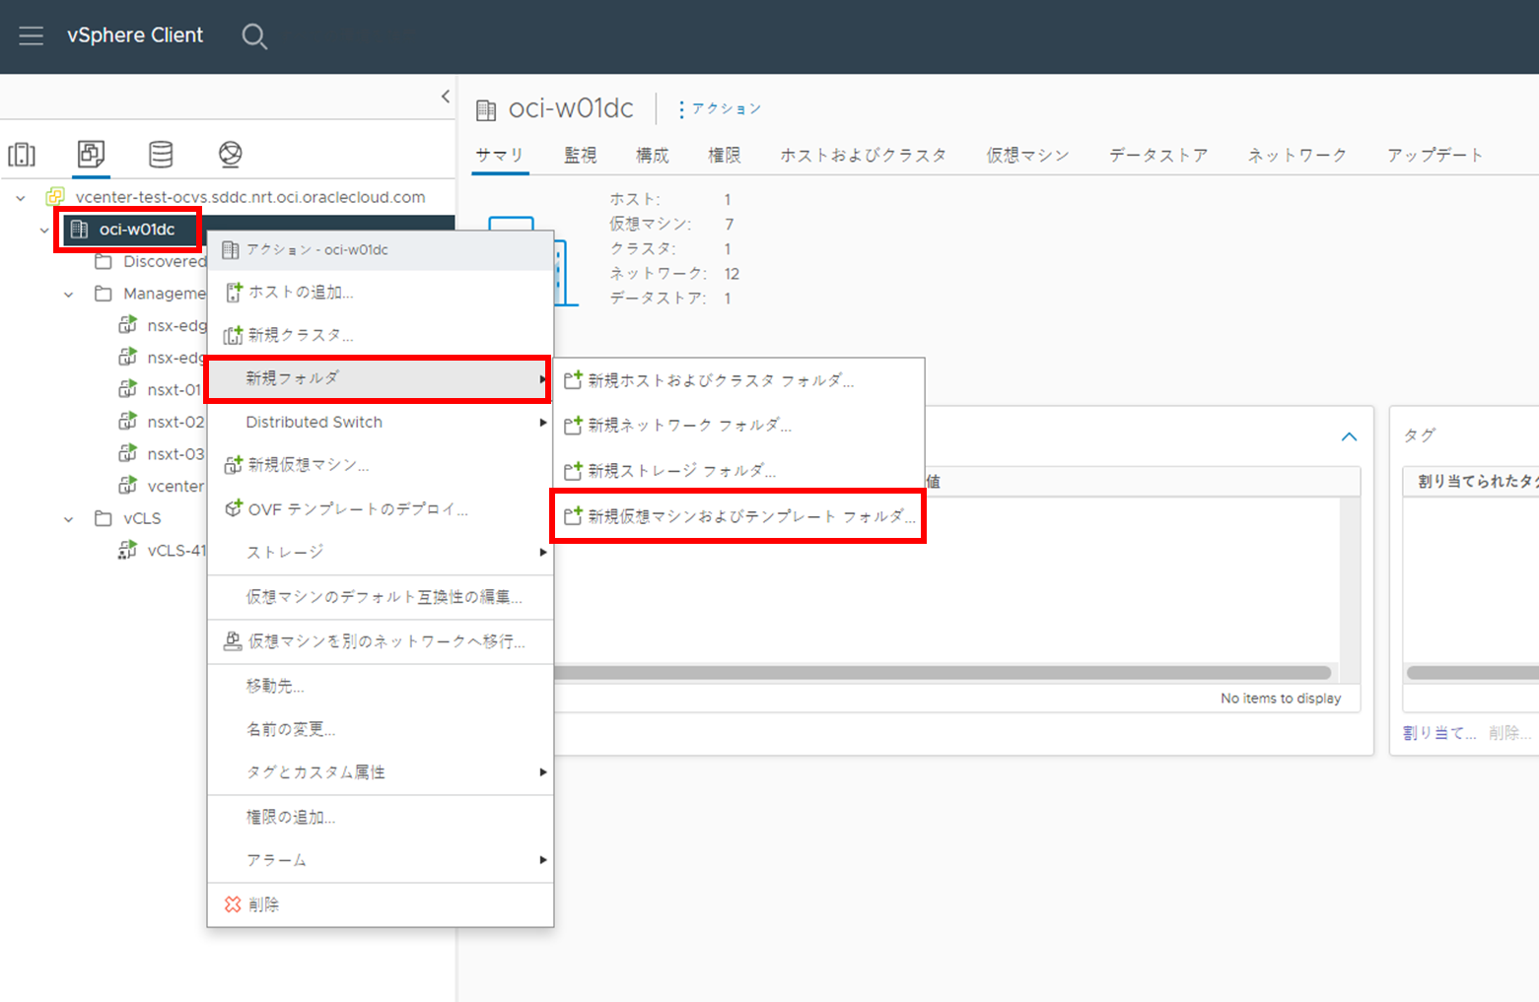Collapse the vcenter-test-ocvs root node

click(21, 197)
